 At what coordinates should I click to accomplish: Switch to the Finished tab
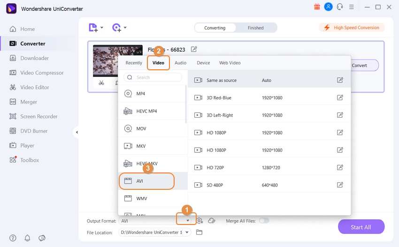click(256, 28)
